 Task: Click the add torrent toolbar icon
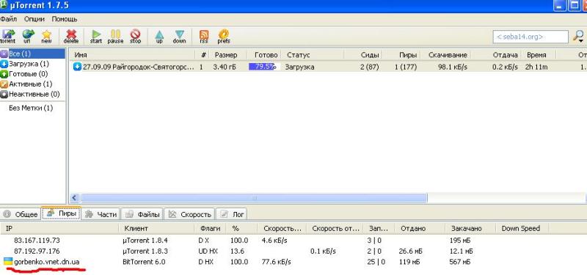7,37
